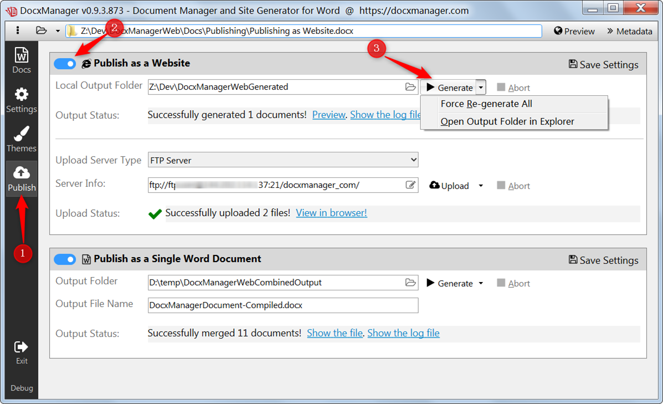Click the website Generate button
Image resolution: width=663 pixels, height=404 pixels.
click(x=449, y=88)
